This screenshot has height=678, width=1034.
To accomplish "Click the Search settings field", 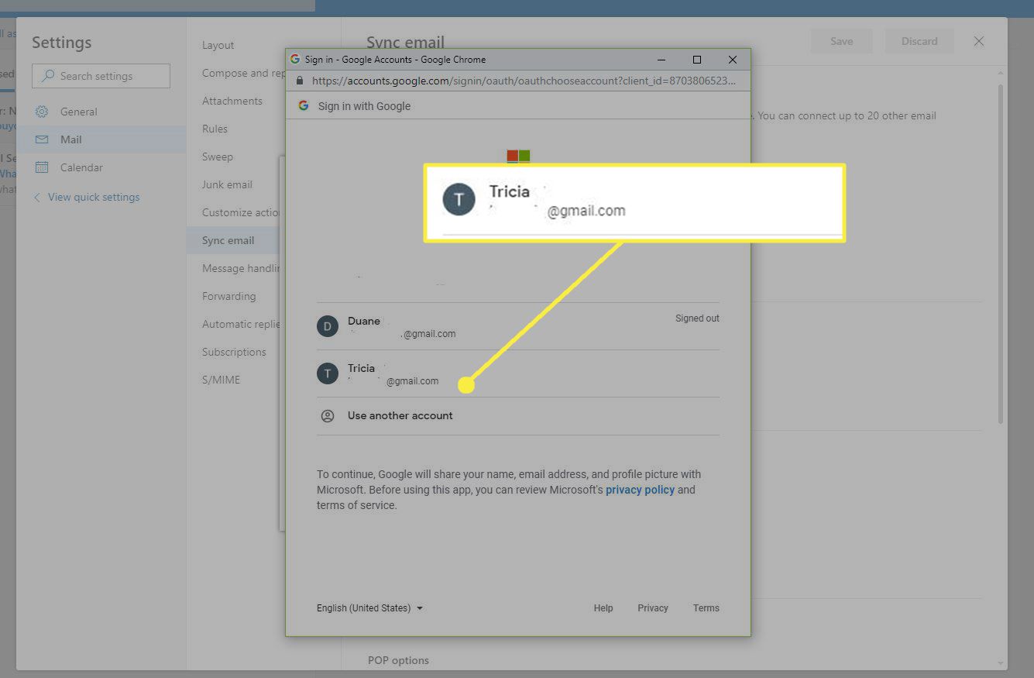I will coord(101,76).
